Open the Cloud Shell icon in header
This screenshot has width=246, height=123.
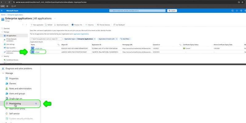pos(232,11)
